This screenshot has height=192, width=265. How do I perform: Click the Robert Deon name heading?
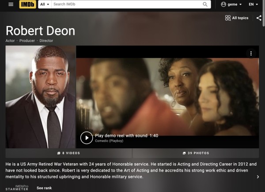coord(40,31)
